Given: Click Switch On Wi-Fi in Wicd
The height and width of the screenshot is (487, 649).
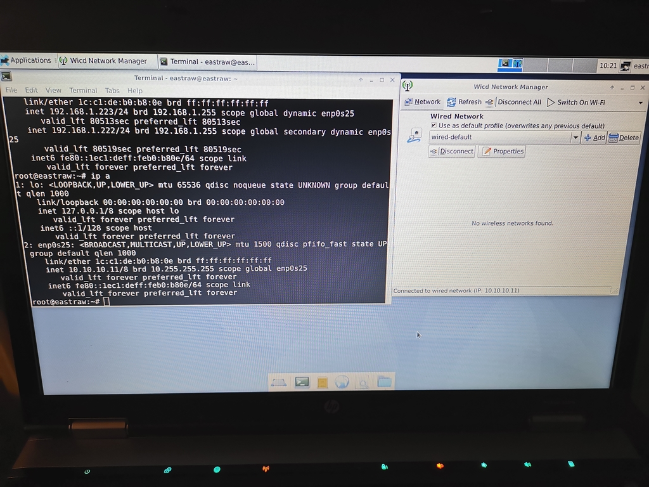Looking at the screenshot, I should 576,102.
